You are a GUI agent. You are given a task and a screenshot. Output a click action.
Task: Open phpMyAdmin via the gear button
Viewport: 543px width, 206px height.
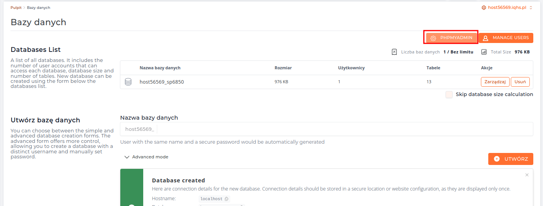click(451, 38)
